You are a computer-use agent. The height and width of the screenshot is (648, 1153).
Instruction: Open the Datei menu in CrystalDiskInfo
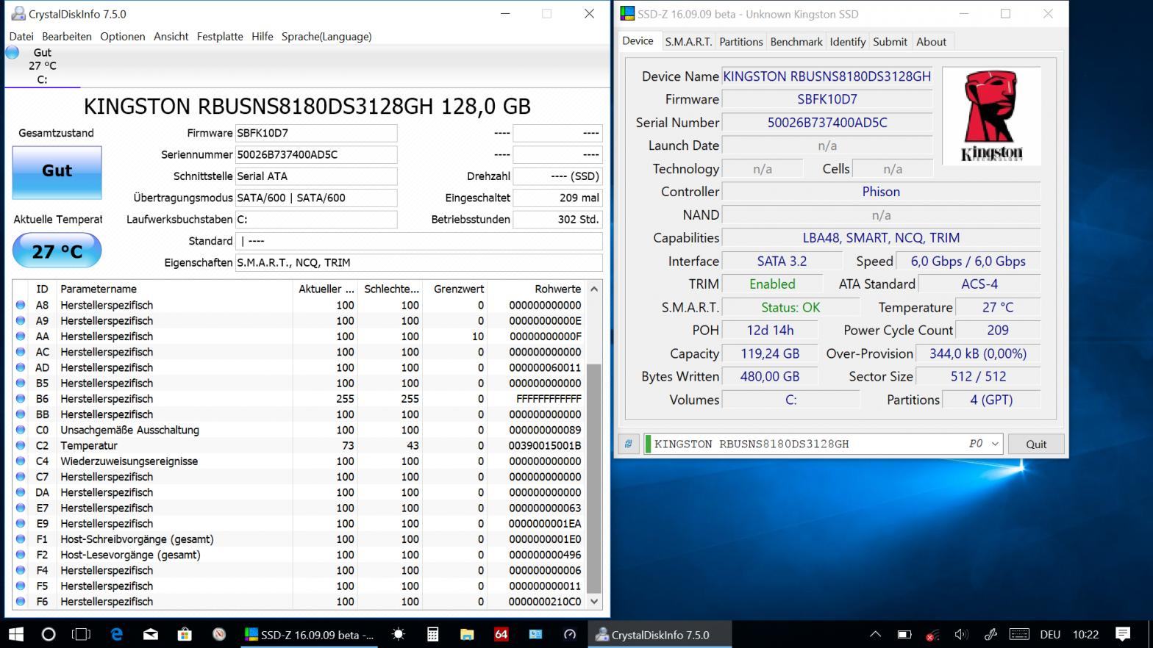(x=21, y=36)
